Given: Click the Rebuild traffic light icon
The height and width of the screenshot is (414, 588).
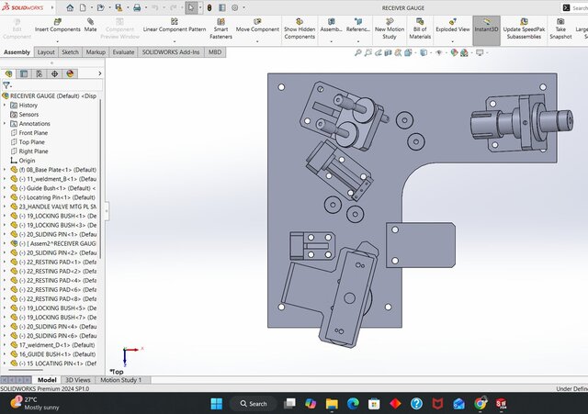Looking at the screenshot, I should point(209,7).
